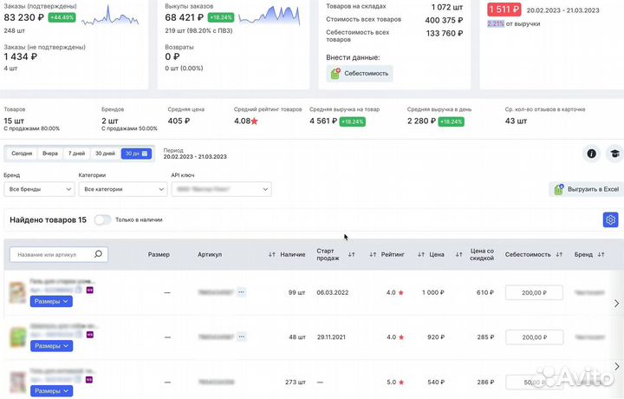Select the Сегодня period tab
Viewport: 624px width, 399px height.
pyautogui.click(x=23, y=154)
